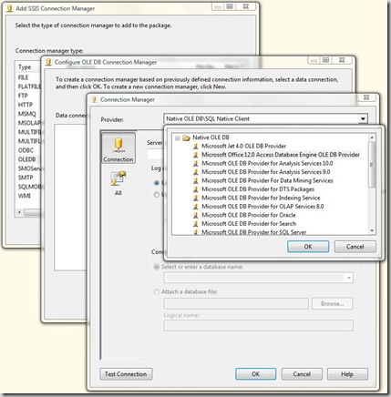Choose OLE DB Provider for OLAP Services 8.0
Screen dimensions: 391x397
(x=262, y=207)
